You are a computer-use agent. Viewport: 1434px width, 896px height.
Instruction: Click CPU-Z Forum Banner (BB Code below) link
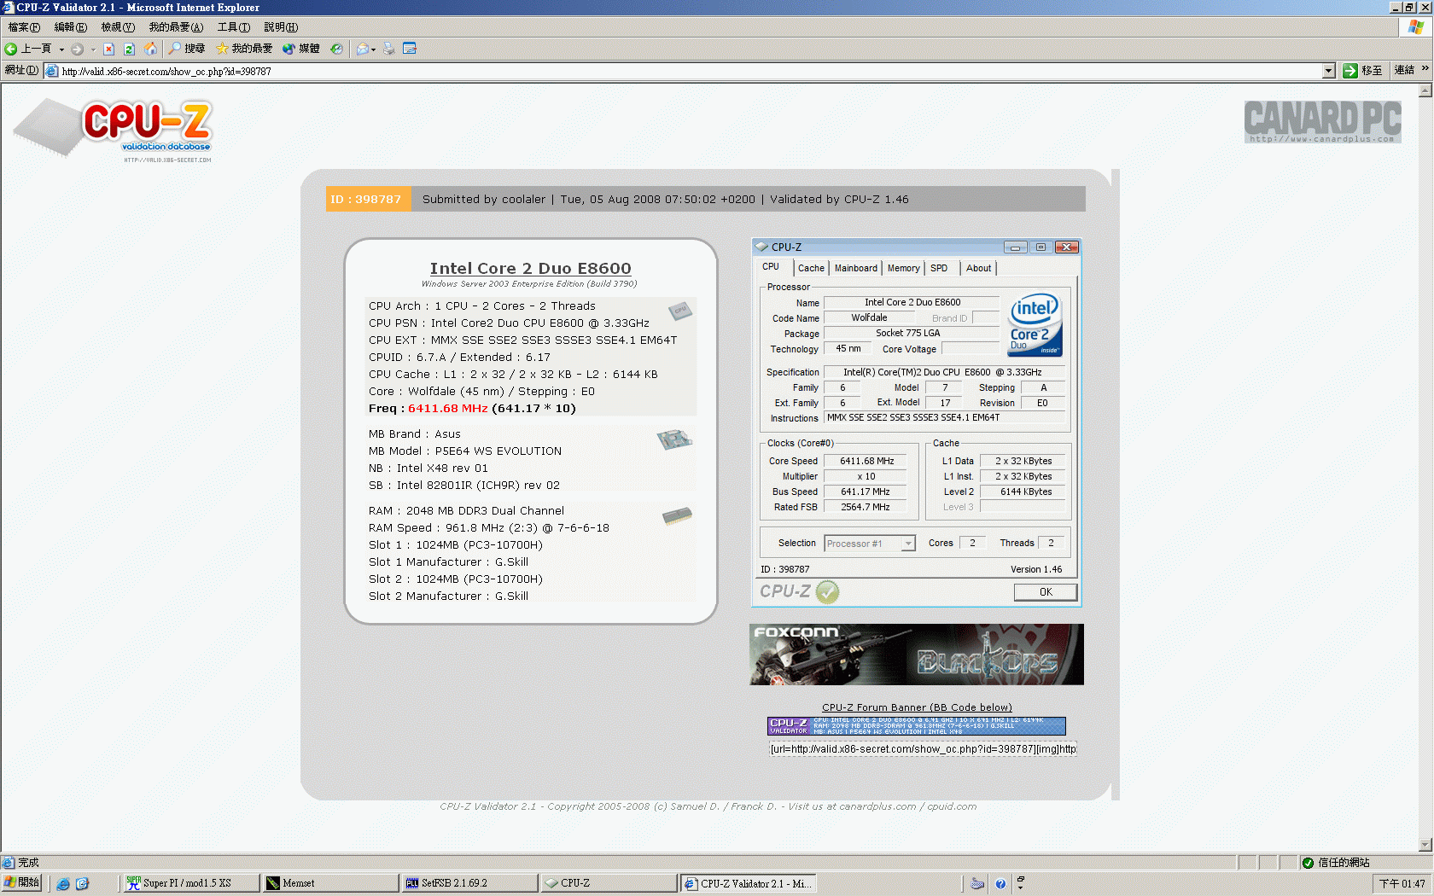click(917, 707)
